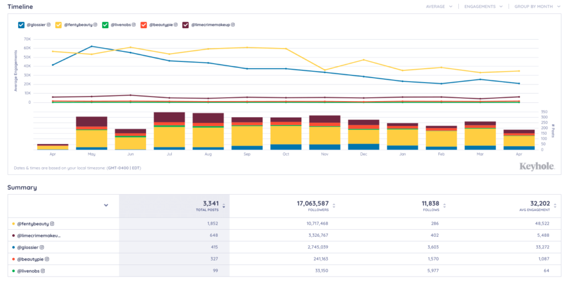Select the July stacked posts bar

pos(169,131)
